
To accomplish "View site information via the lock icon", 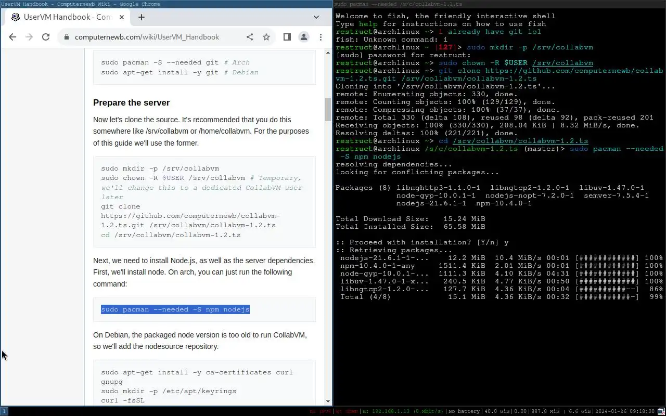I will coord(66,37).
